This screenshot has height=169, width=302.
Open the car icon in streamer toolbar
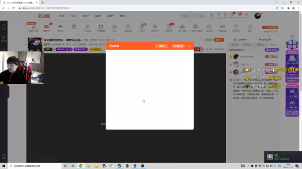(182, 27)
